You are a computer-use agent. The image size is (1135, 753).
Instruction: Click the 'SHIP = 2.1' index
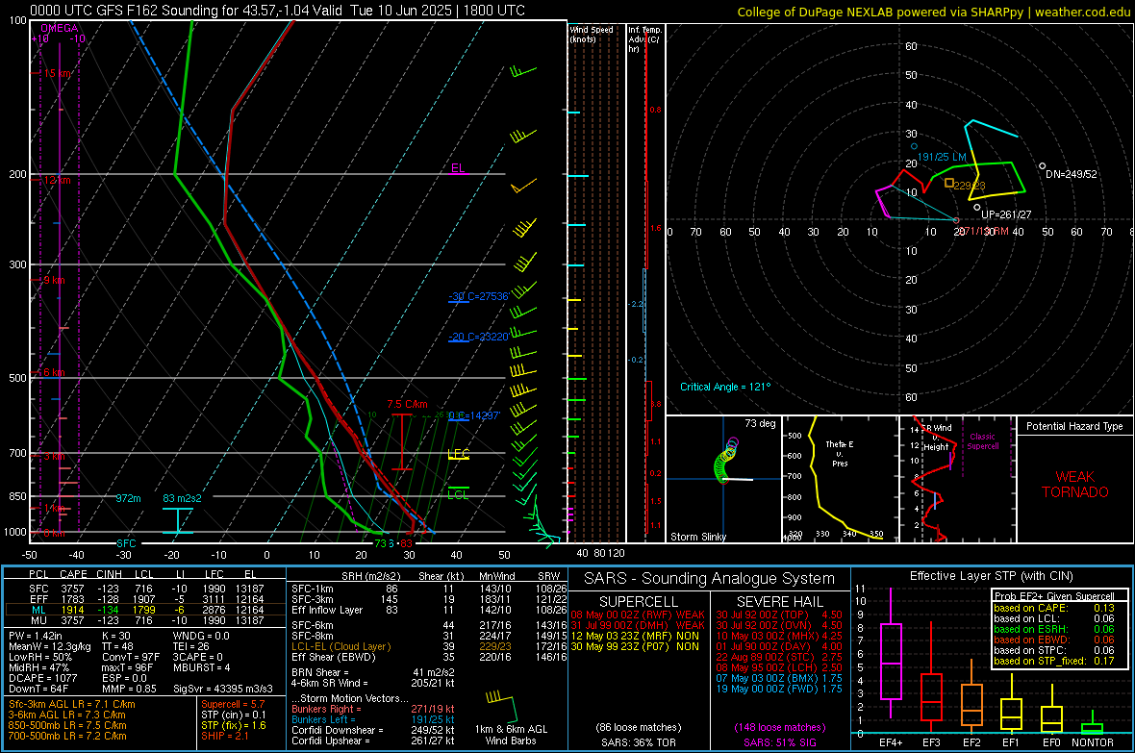(x=225, y=736)
